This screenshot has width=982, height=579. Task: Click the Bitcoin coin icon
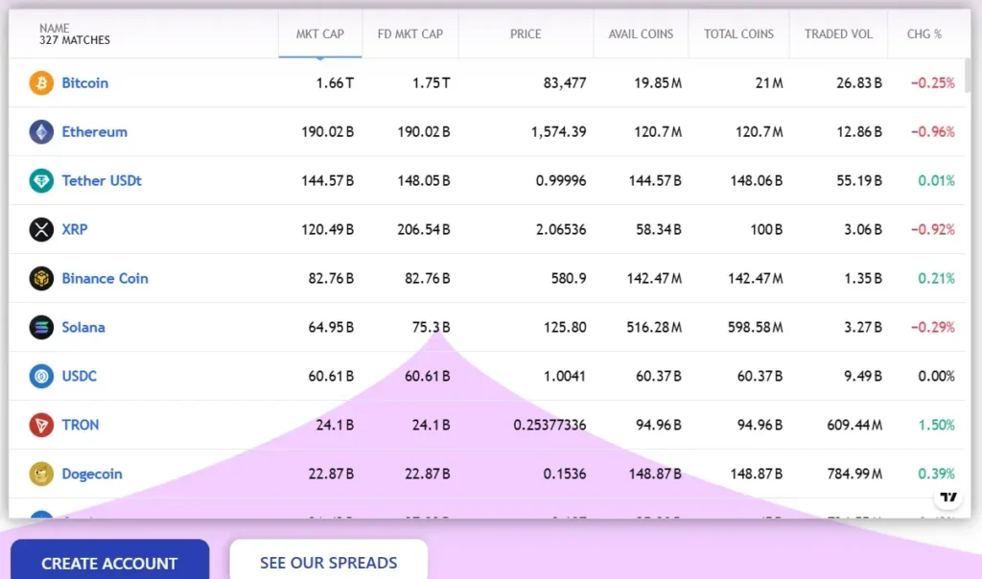pyautogui.click(x=41, y=83)
